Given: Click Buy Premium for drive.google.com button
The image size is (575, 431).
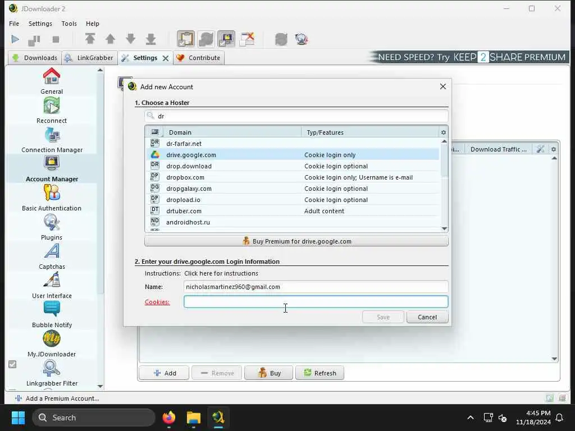Looking at the screenshot, I should [x=296, y=241].
